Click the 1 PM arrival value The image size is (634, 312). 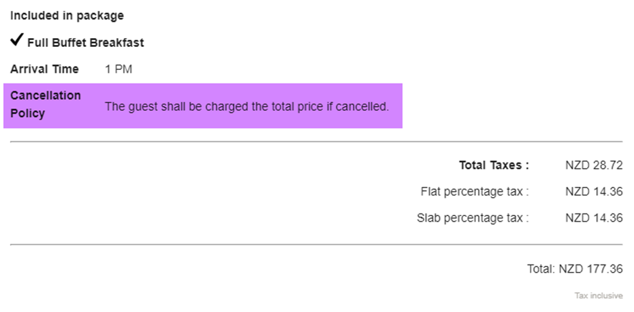pos(118,69)
